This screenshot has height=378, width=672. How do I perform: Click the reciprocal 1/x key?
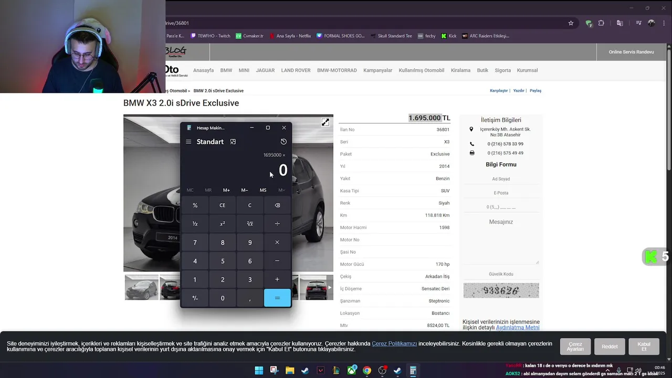click(x=195, y=224)
